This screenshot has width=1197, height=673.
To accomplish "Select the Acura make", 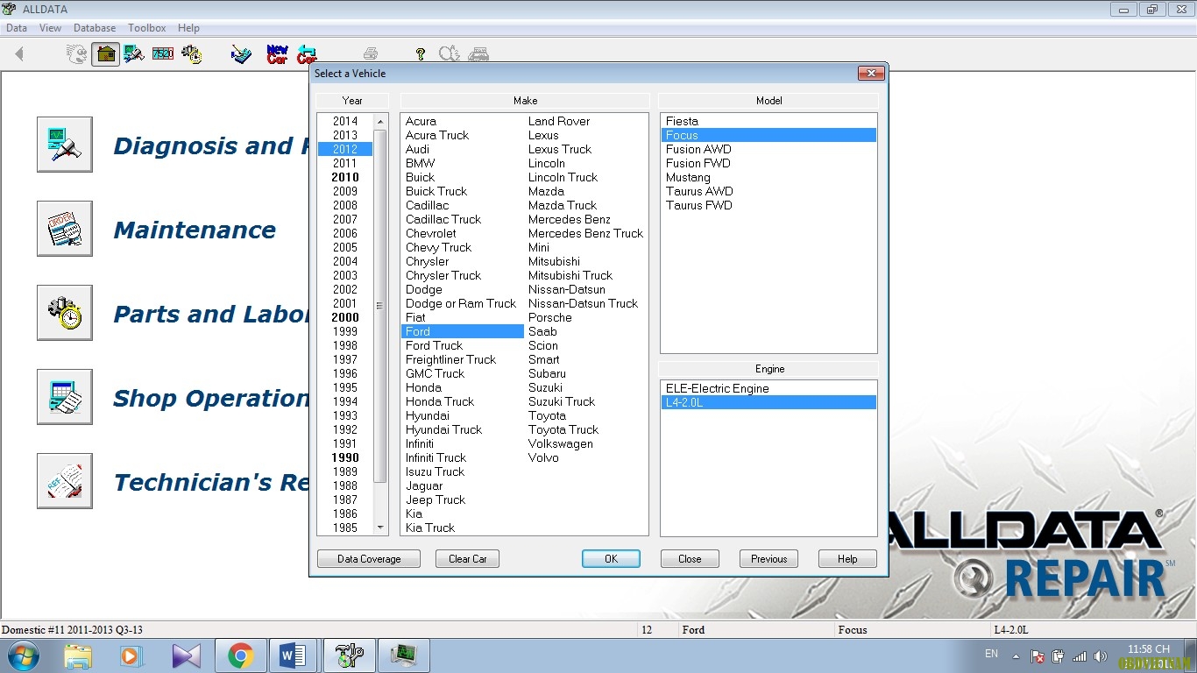I will point(421,121).
